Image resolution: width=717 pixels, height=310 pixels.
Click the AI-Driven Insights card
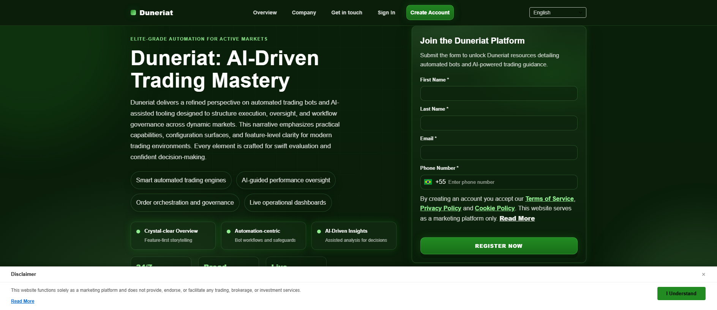tap(354, 235)
